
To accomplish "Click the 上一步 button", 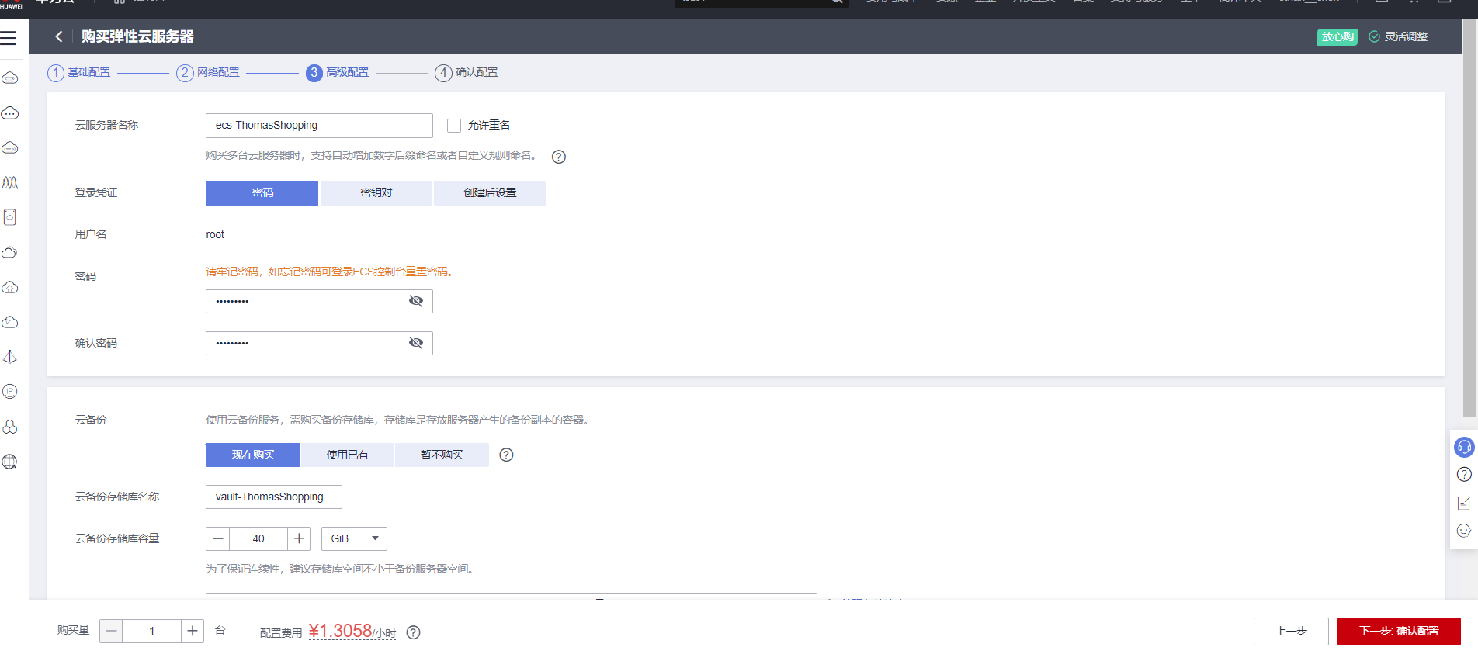I will coord(1291,632).
